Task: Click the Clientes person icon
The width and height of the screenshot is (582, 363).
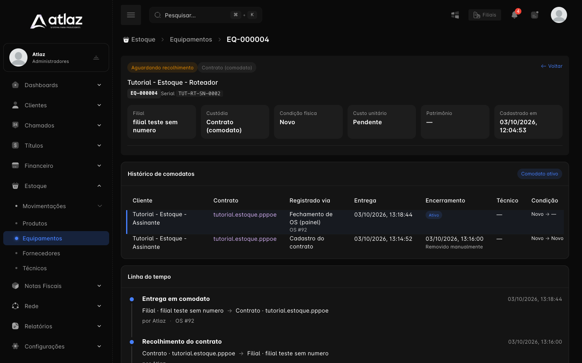Action: coord(15,105)
